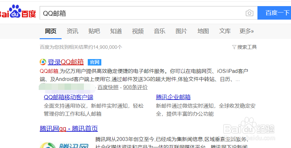
Task: Open the QQ邮箱移动客户端 link
Action: pos(68,97)
